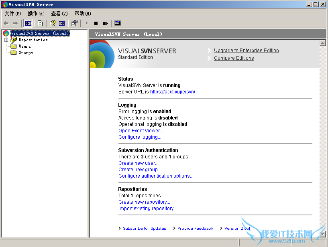The height and width of the screenshot is (247, 328).
Task: Click the Status heading text
Action: click(x=126, y=79)
